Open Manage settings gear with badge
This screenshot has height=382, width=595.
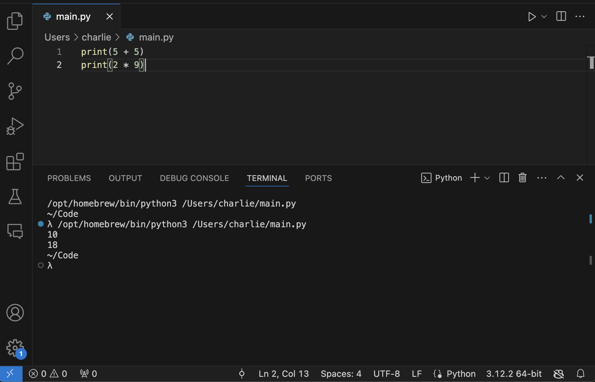click(15, 348)
